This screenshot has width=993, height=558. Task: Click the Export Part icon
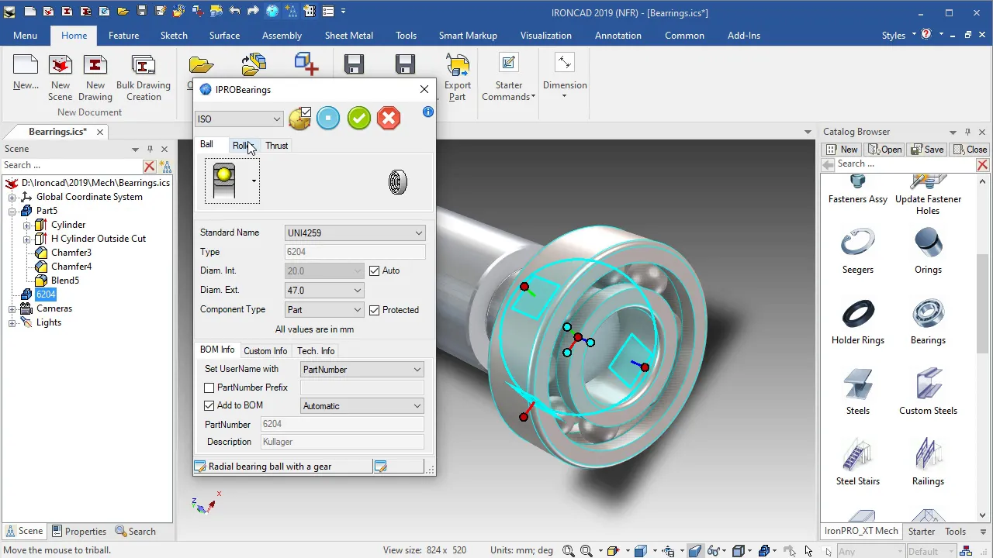coord(458,78)
